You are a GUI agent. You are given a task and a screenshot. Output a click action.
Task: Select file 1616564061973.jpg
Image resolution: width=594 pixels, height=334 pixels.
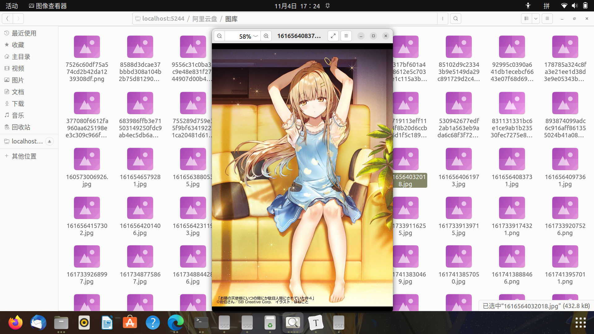point(459,168)
